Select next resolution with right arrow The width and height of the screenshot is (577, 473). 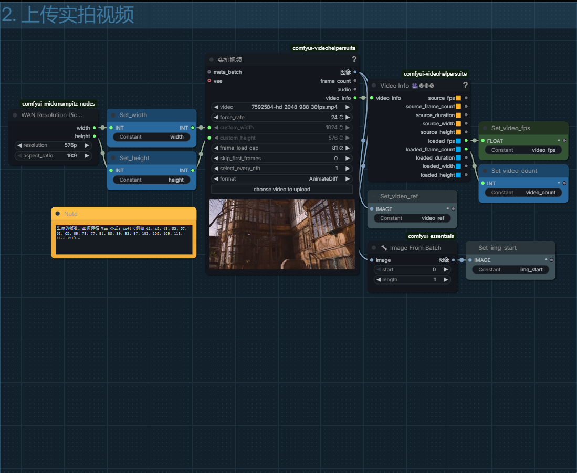click(x=87, y=145)
